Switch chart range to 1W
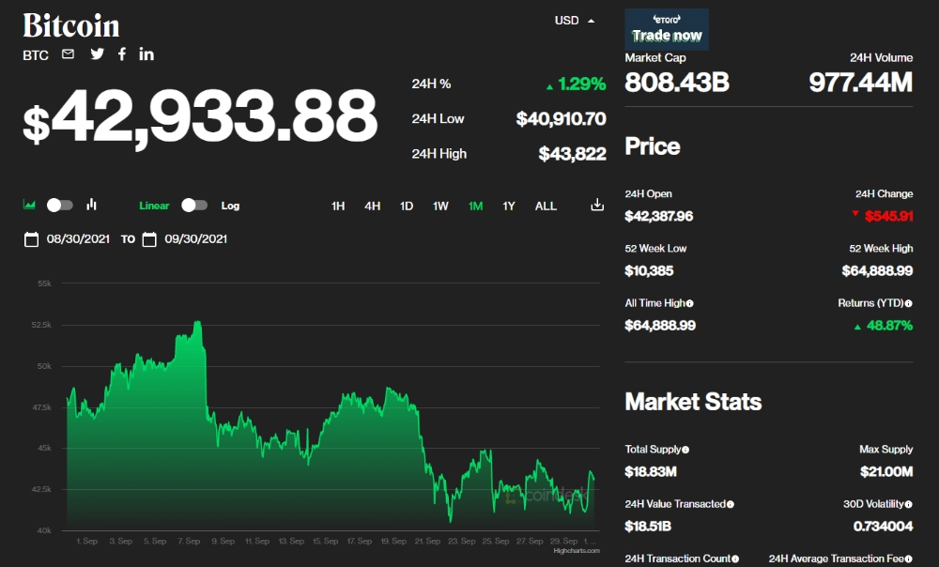 coord(440,206)
